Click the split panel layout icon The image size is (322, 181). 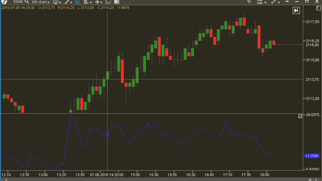pos(117,2)
